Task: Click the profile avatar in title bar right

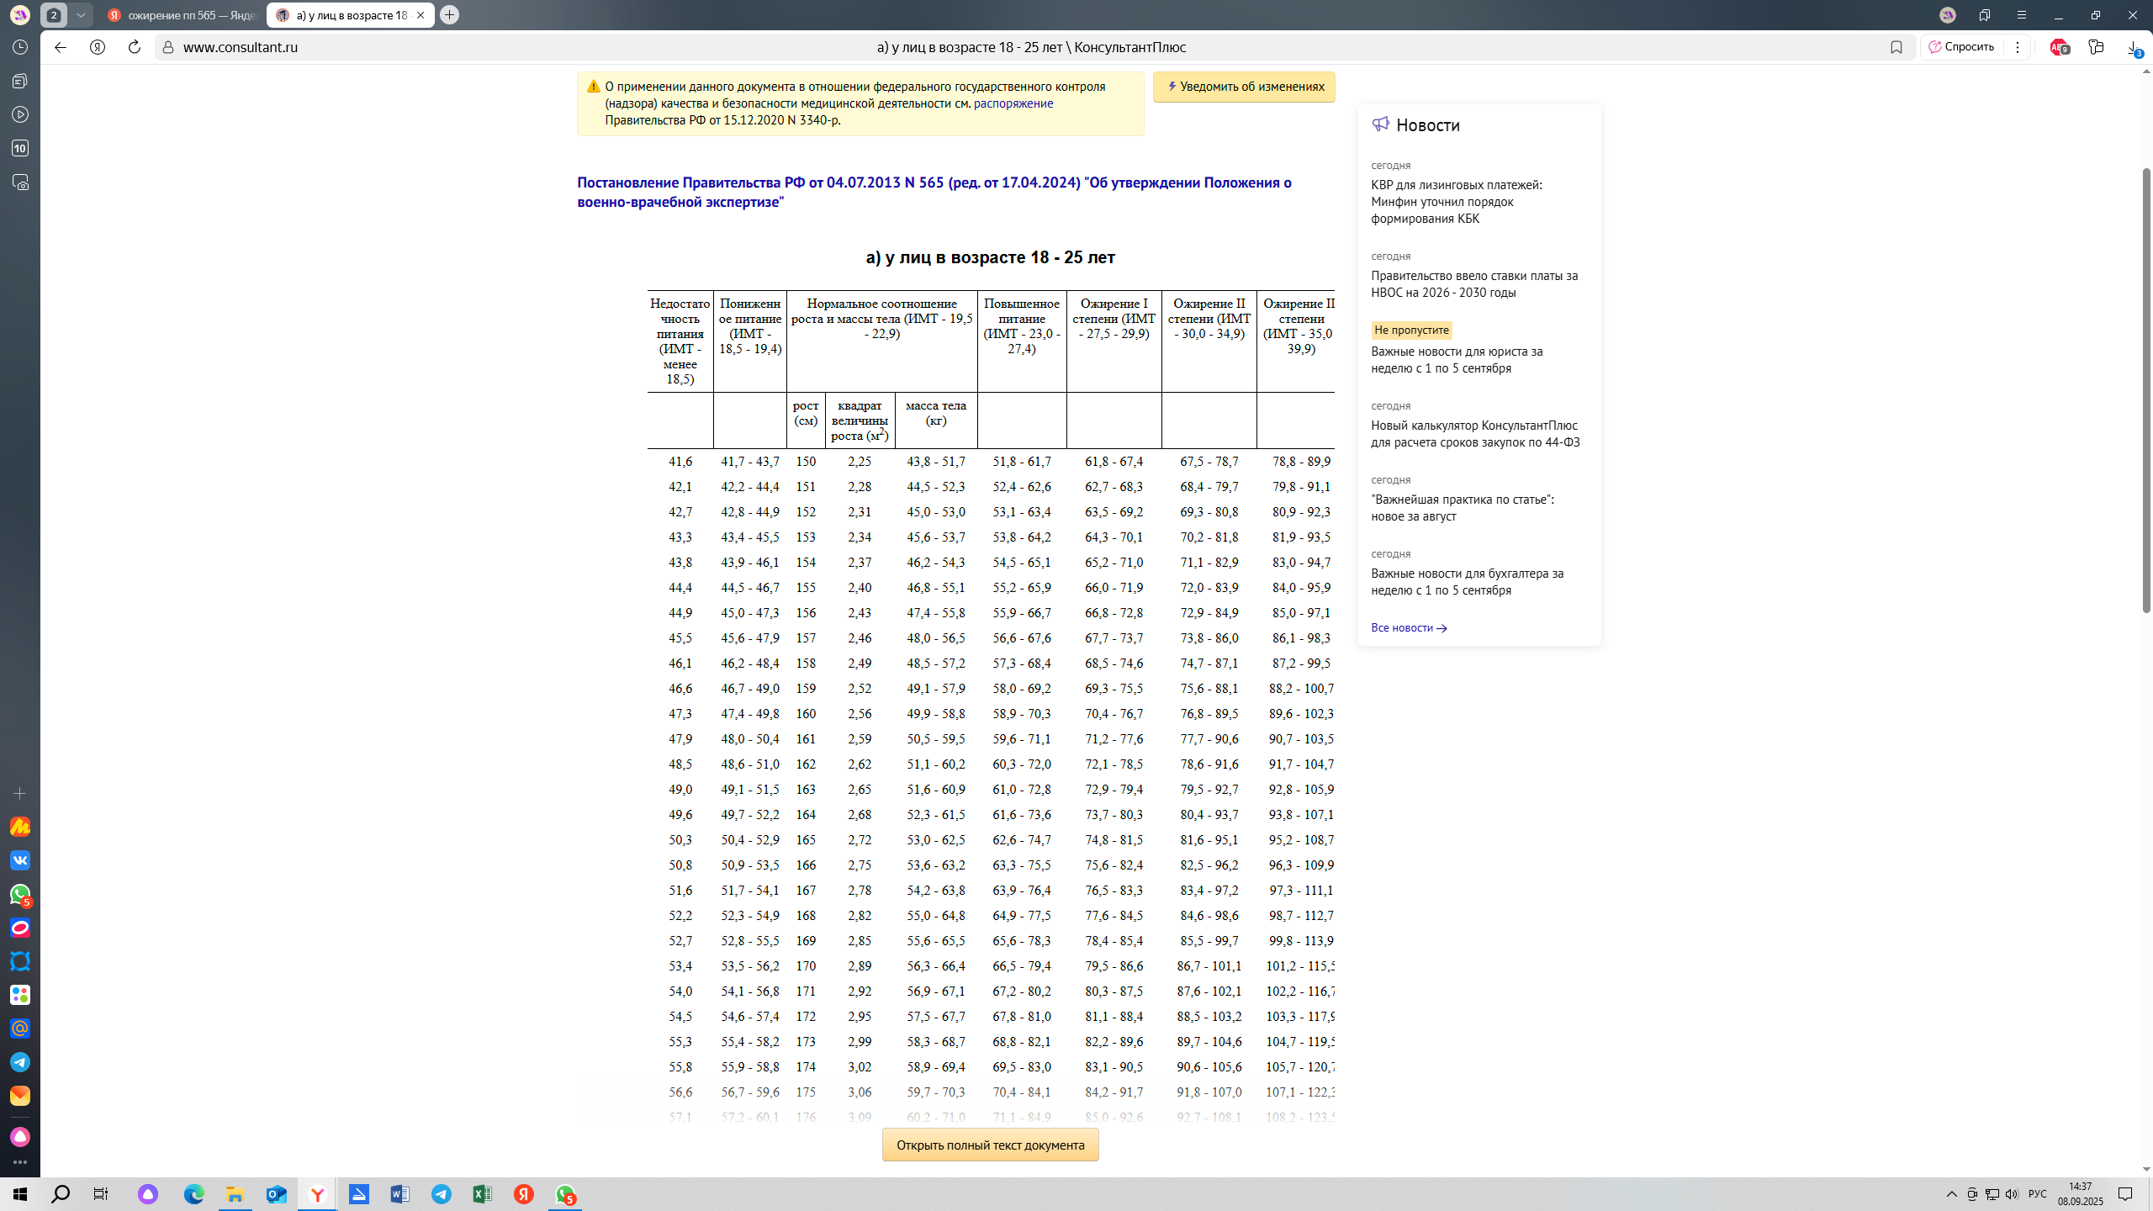Action: [x=1948, y=15]
